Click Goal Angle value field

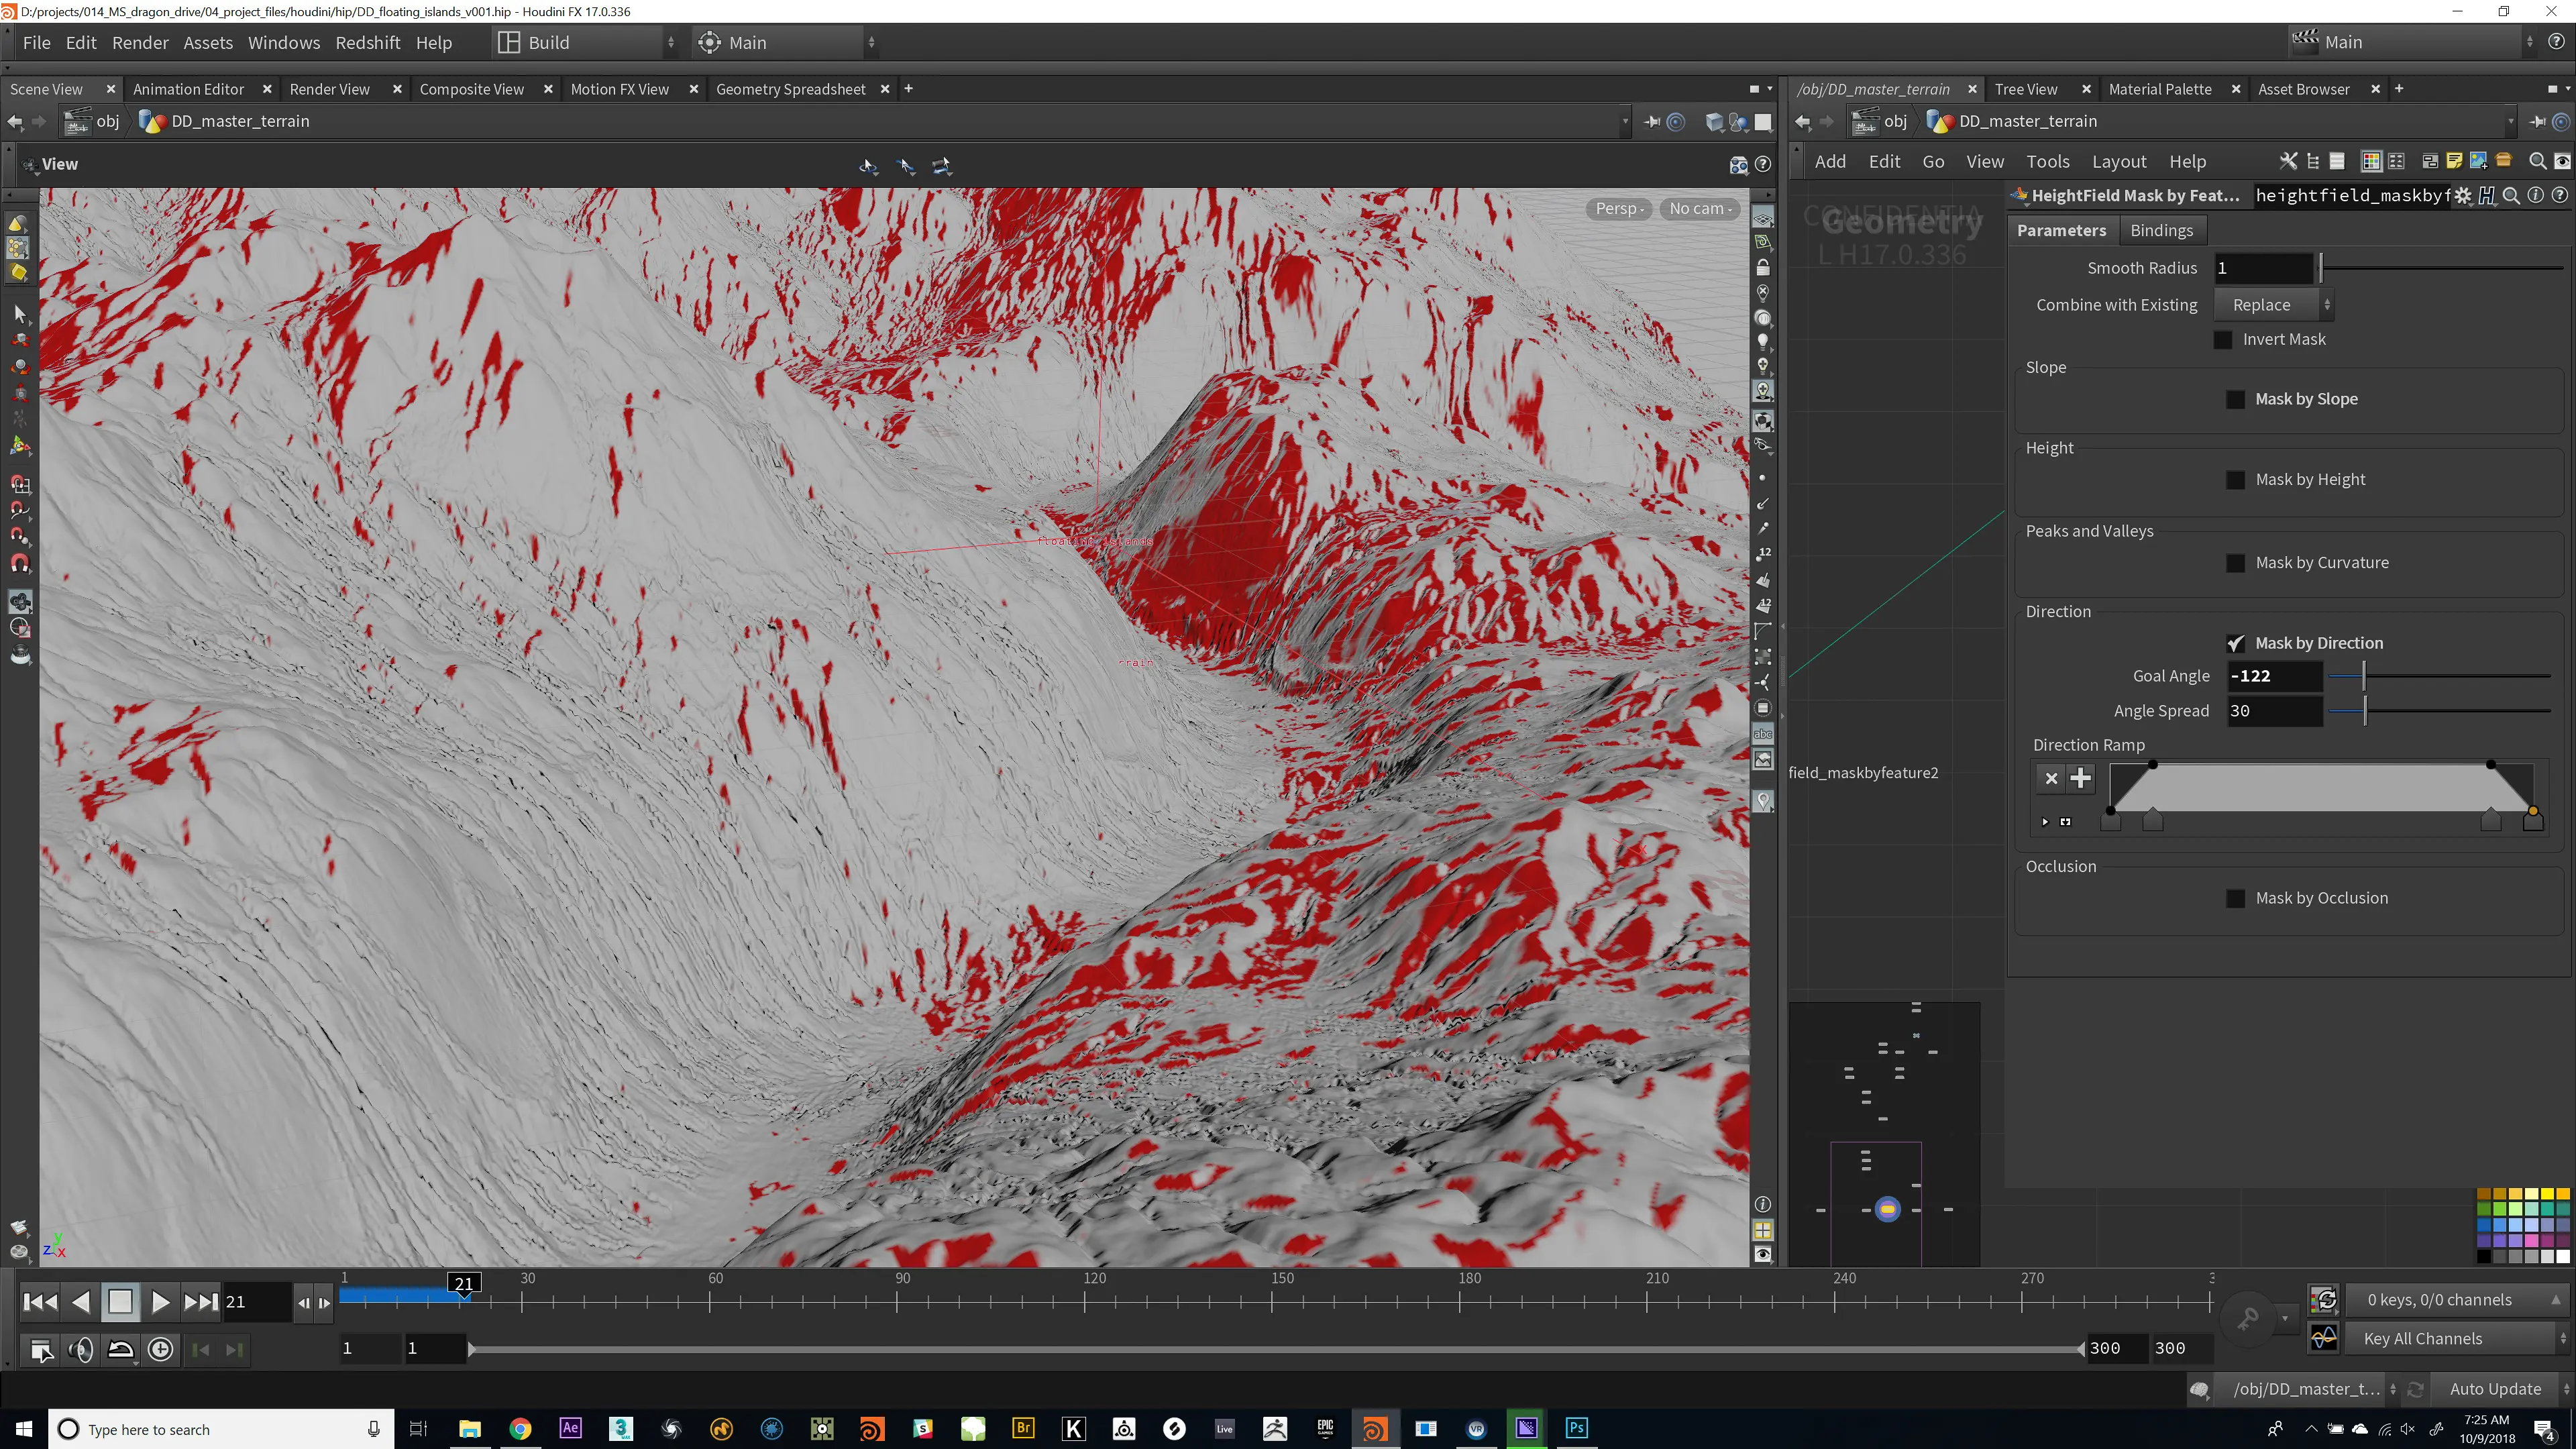(2274, 676)
